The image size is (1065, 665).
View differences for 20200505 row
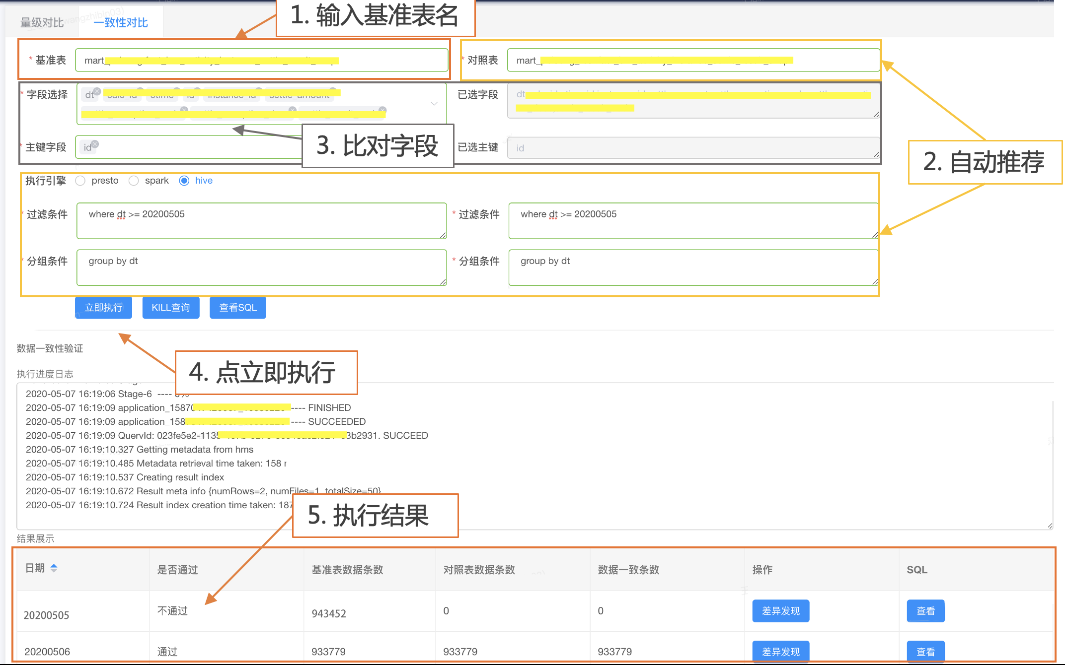coord(780,611)
